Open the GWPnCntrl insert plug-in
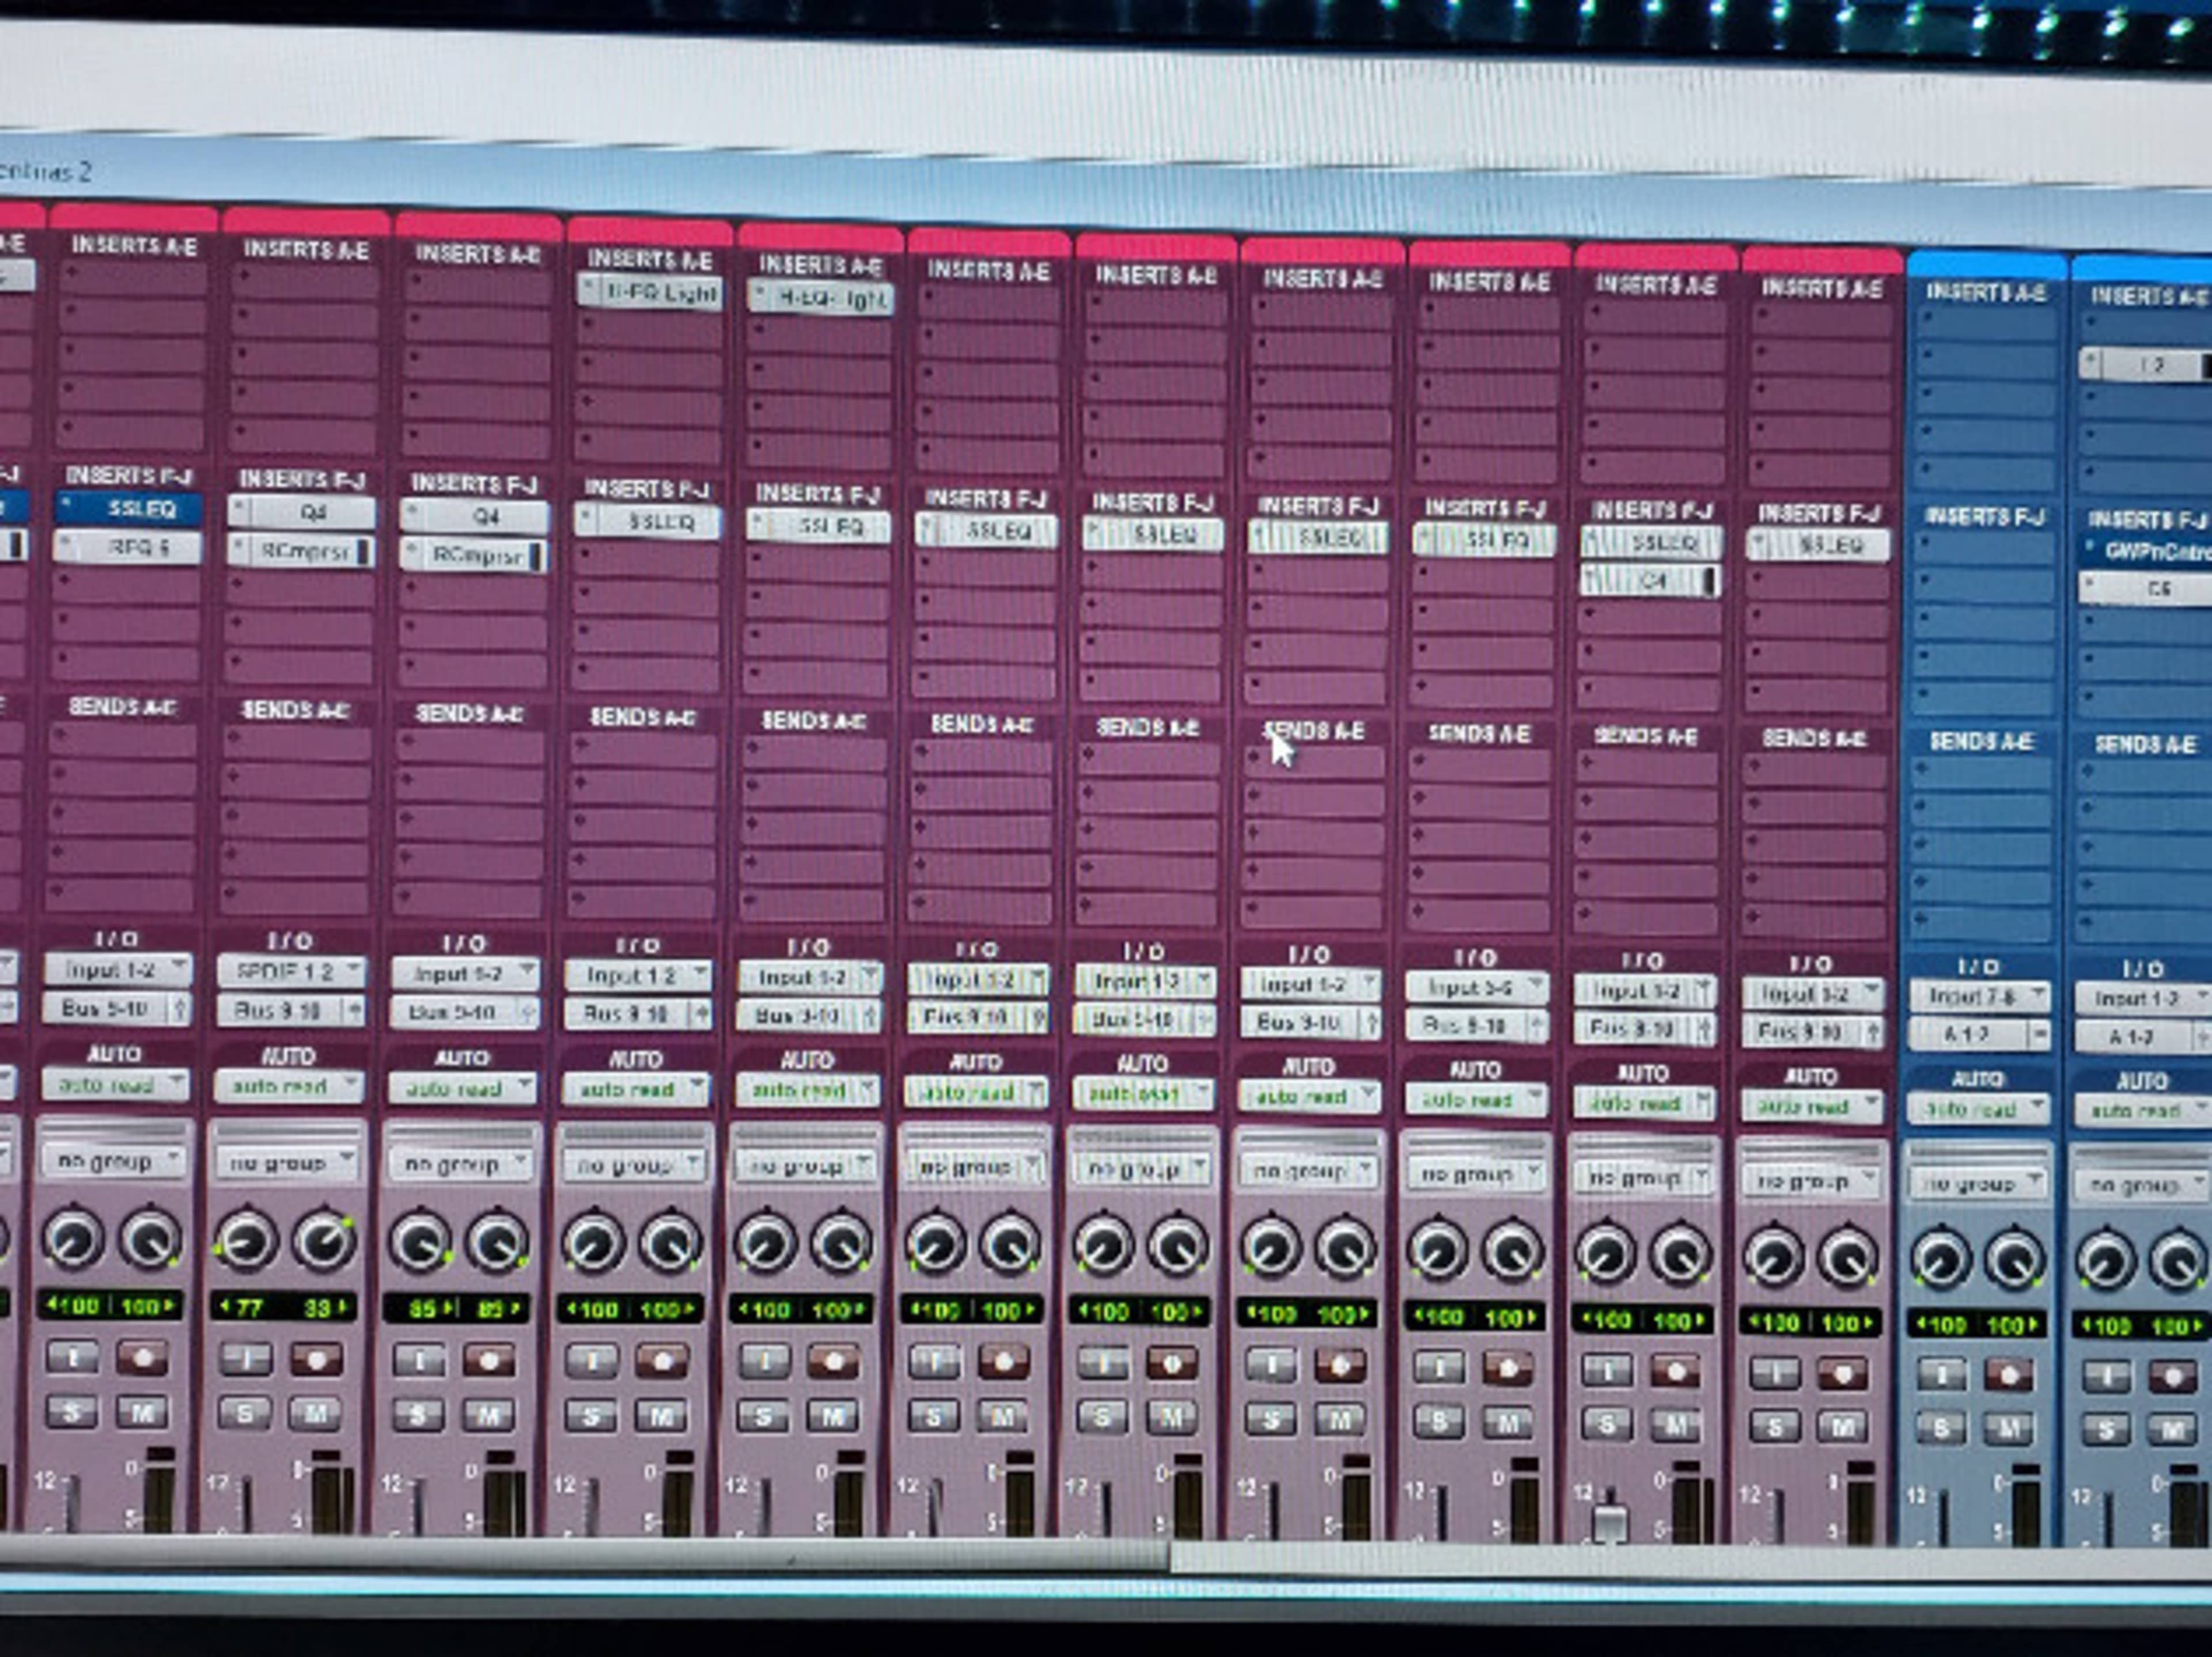This screenshot has height=1657, width=2212. pos(2146,550)
